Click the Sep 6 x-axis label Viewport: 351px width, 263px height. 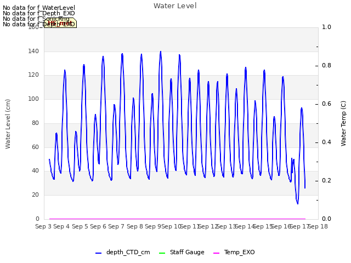tap(98, 226)
